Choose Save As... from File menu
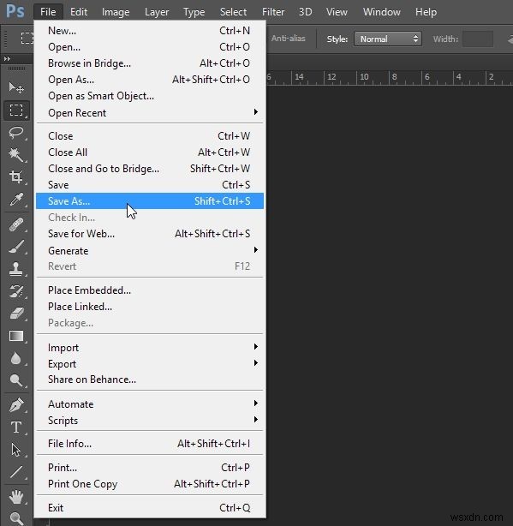The width and height of the screenshot is (513, 526). coord(150,201)
